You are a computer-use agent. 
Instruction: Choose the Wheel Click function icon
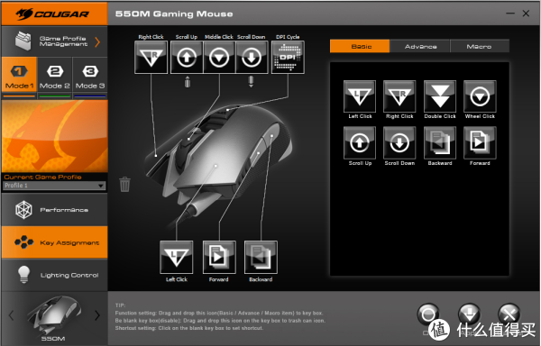click(x=480, y=96)
